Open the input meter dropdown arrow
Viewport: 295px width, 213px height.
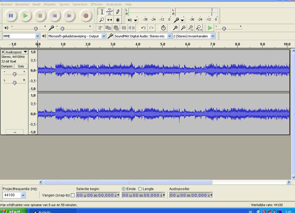(182, 20)
